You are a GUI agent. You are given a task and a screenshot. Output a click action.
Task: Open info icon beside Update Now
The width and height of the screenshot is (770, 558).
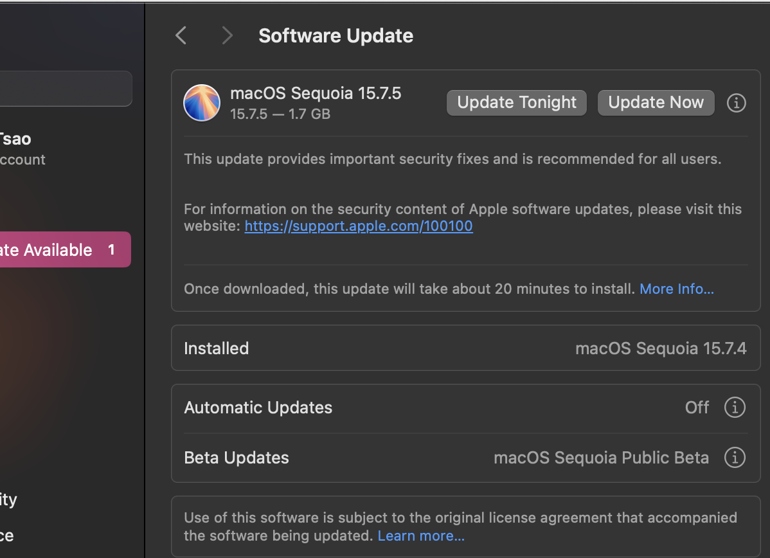[736, 103]
